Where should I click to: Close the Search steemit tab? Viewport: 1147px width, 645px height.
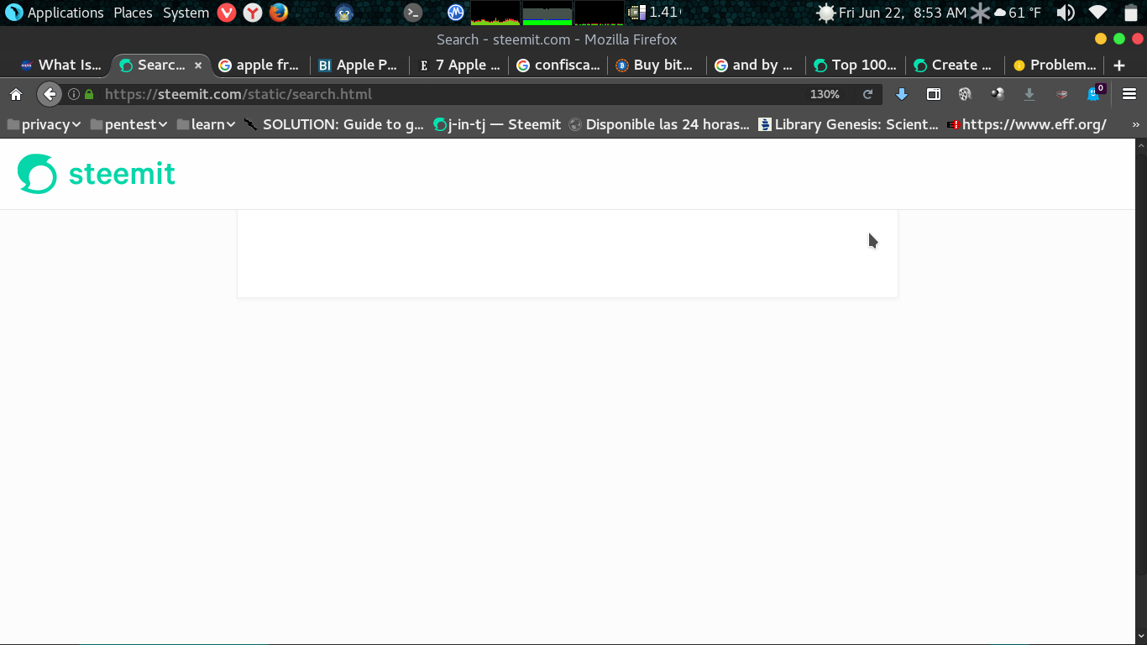coord(198,65)
